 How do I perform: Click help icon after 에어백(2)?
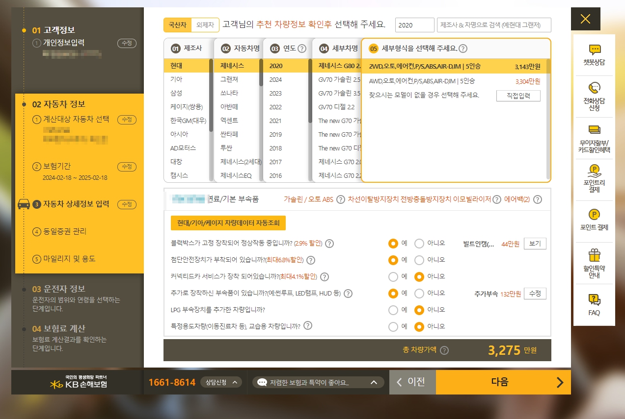(x=538, y=199)
